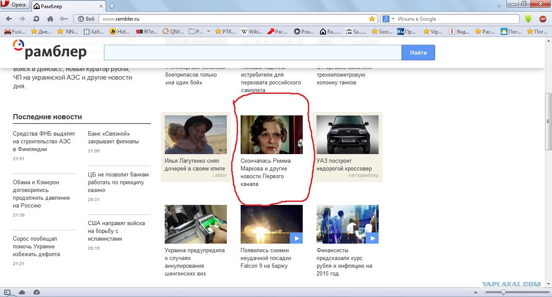Click the page zoom slider handle

(503, 292)
